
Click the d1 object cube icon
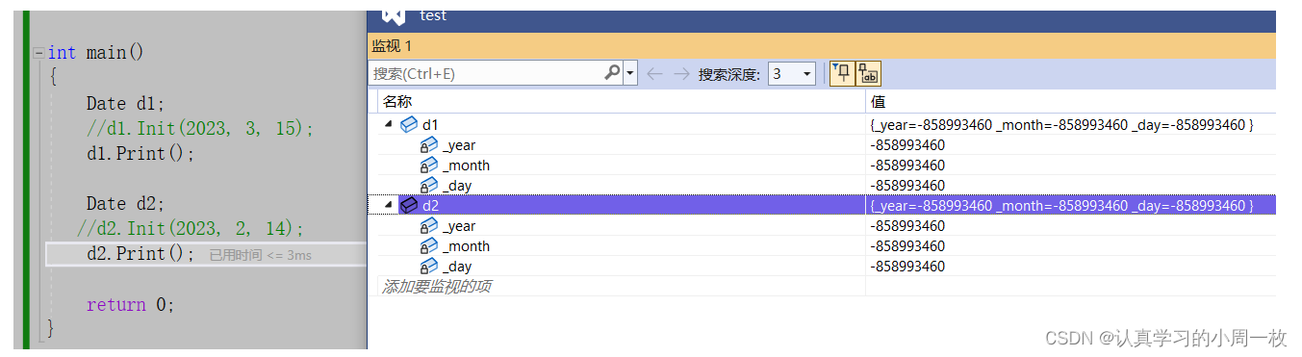click(409, 124)
